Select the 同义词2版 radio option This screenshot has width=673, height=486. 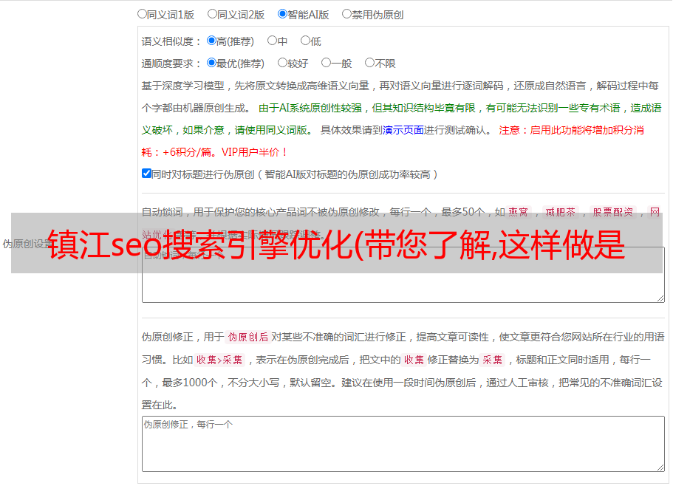click(x=212, y=14)
